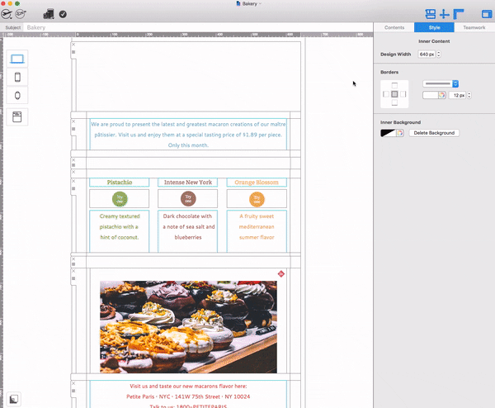The height and width of the screenshot is (408, 495).
Task: Click the brown Try one badge
Action: [x=188, y=199]
